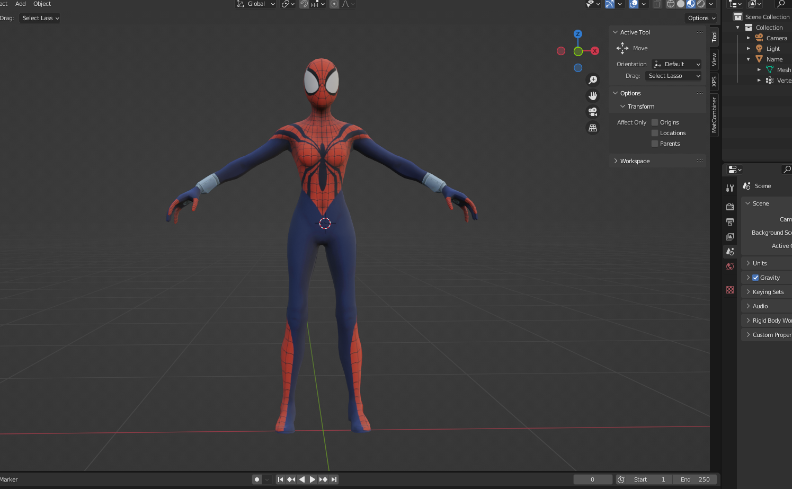The image size is (792, 489).
Task: Open Render properties tab
Action: [730, 207]
